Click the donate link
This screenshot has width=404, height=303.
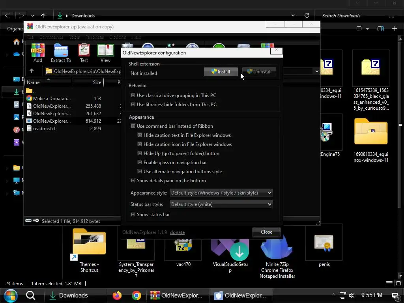pos(177,232)
